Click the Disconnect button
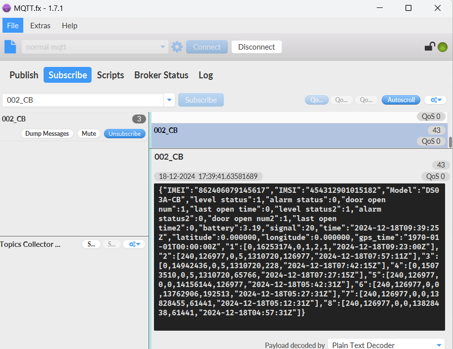 (x=256, y=47)
